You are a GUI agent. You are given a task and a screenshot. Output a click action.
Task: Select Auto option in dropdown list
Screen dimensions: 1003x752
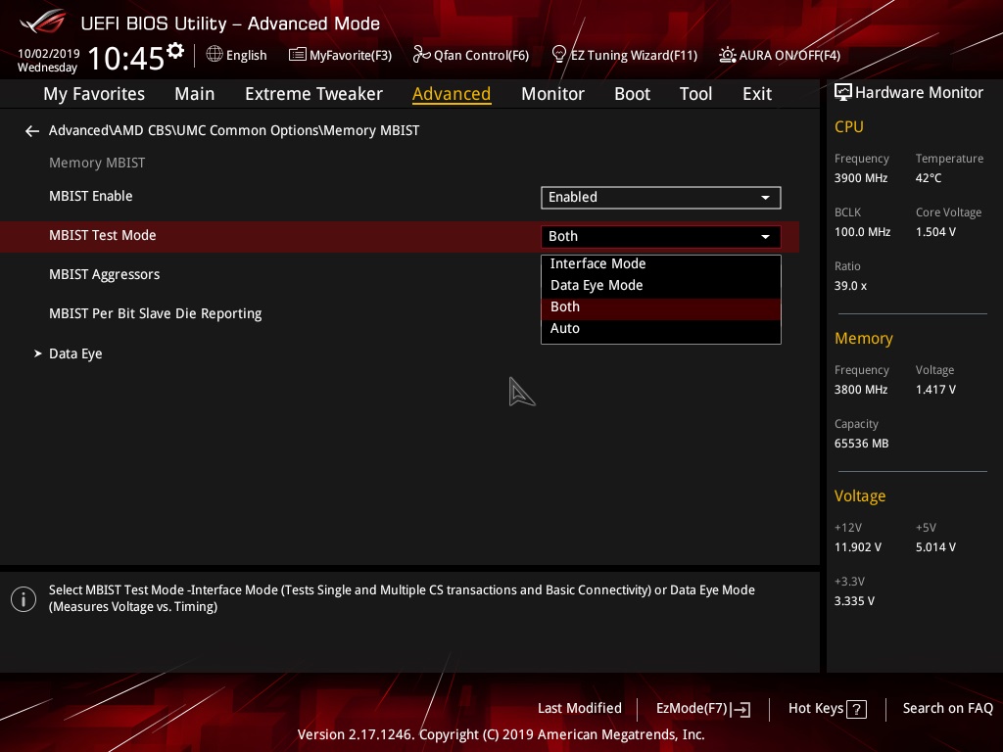[660, 329]
